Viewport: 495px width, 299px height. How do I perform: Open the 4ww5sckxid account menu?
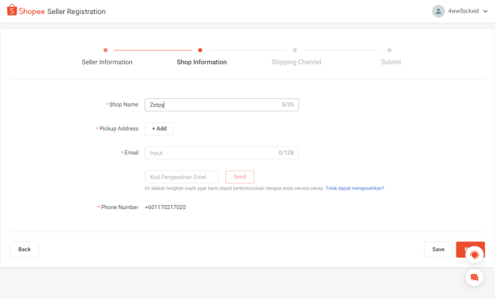coord(463,11)
